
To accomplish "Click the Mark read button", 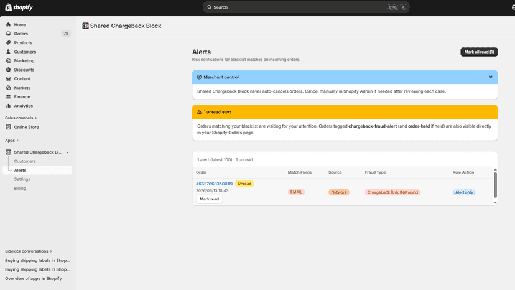I will pos(209,199).
